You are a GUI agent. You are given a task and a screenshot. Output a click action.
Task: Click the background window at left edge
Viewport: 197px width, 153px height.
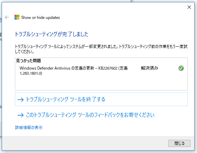click(1, 75)
